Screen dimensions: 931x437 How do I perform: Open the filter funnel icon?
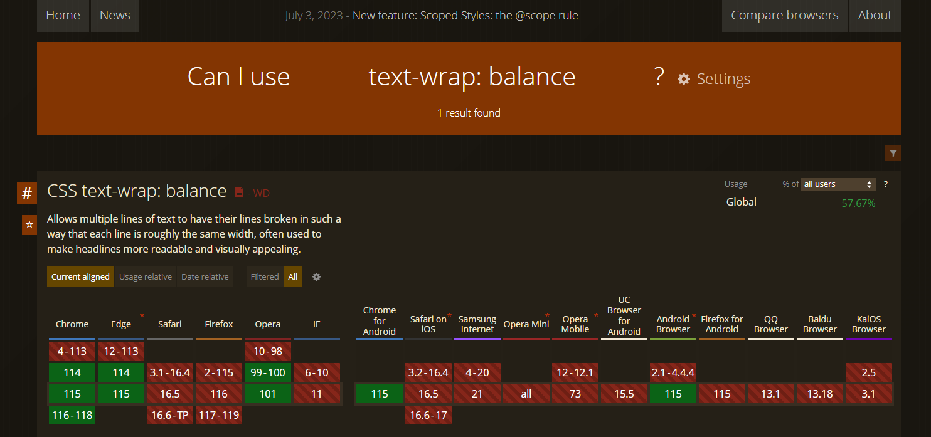[893, 153]
